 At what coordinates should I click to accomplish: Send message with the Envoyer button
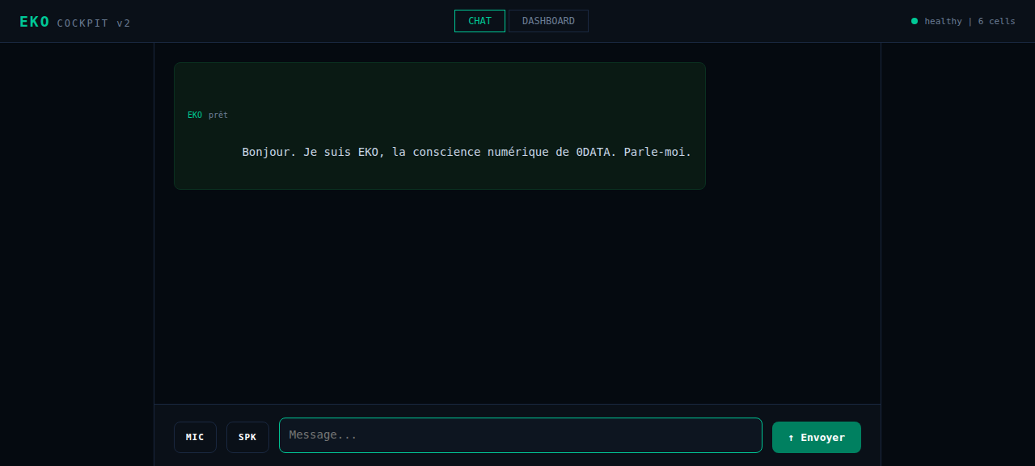point(817,437)
